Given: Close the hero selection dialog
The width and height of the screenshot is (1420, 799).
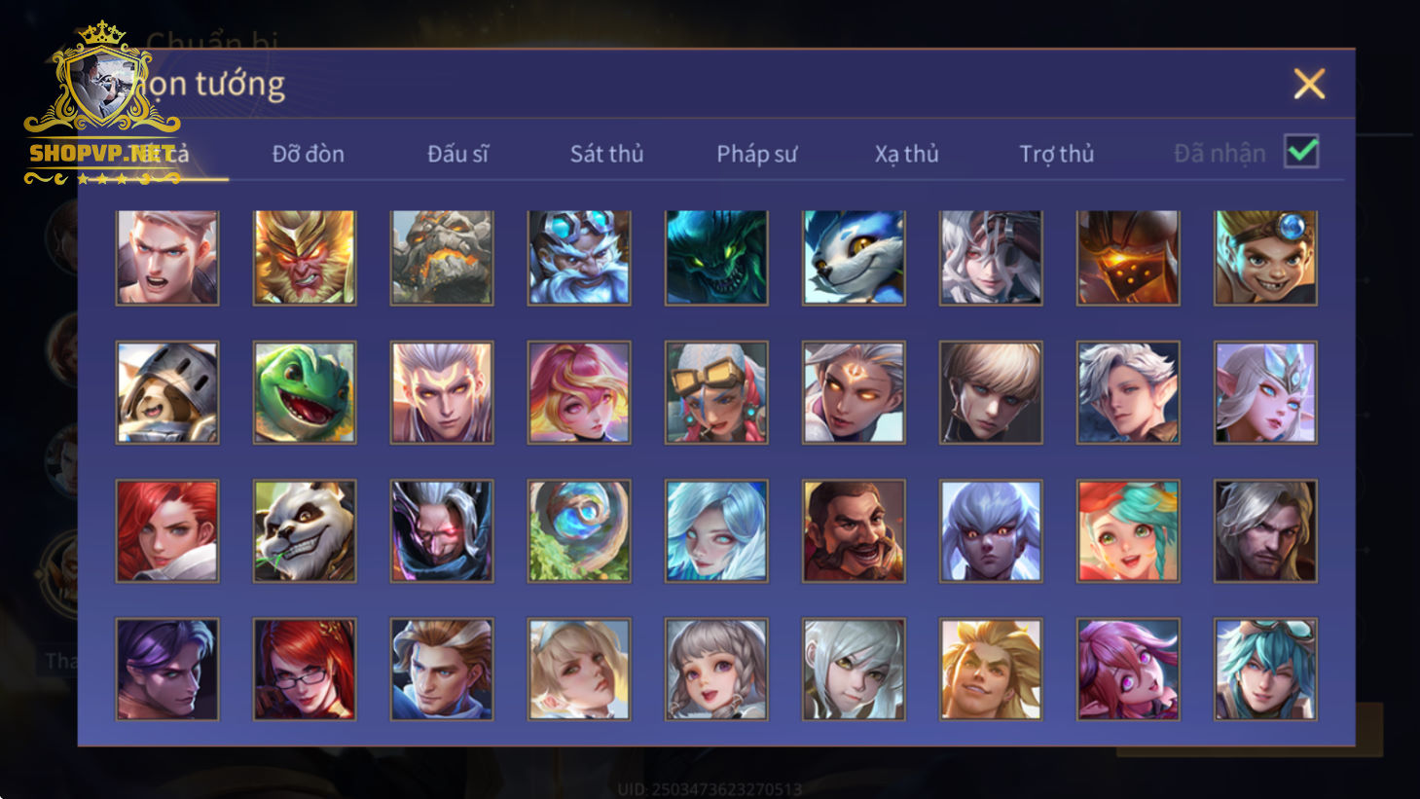Looking at the screenshot, I should 1309,84.
